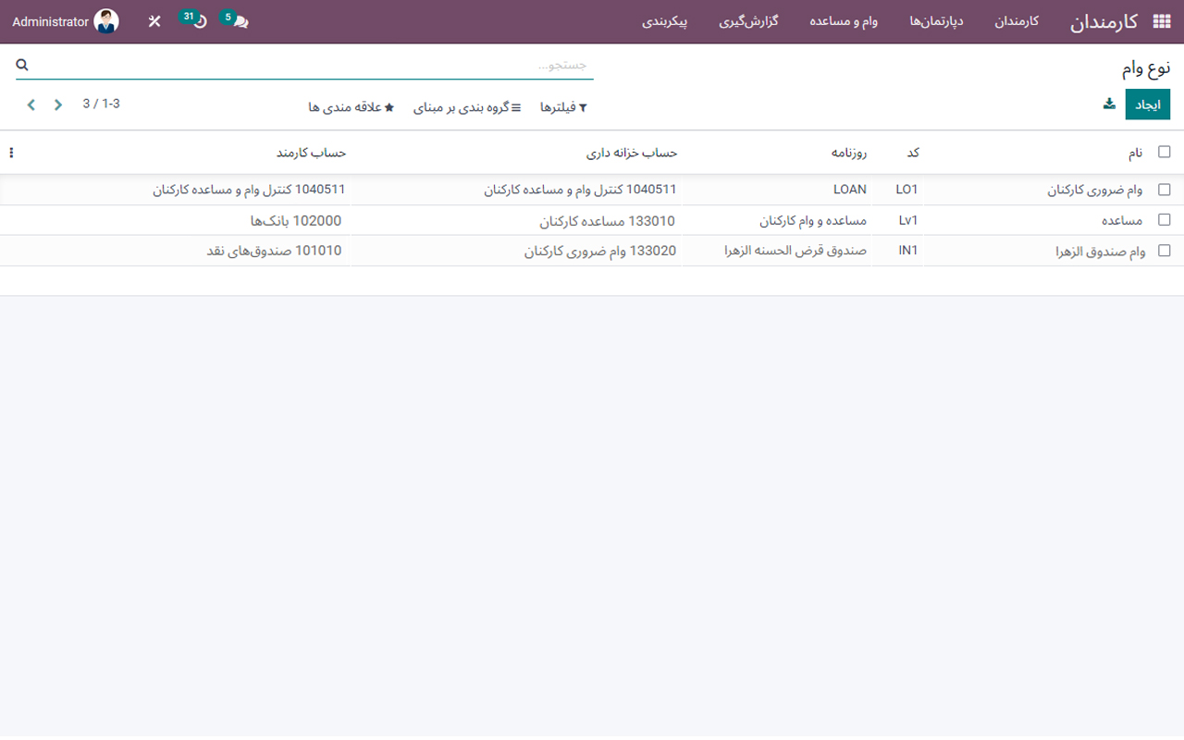1184x740 pixels.
Task: Check the row checkbox for مساعده
Action: tap(1165, 220)
